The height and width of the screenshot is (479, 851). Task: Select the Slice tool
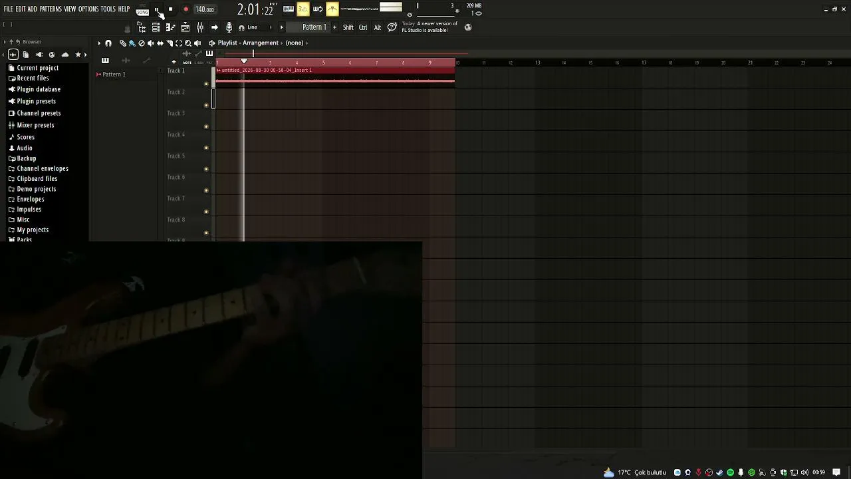pyautogui.click(x=170, y=43)
